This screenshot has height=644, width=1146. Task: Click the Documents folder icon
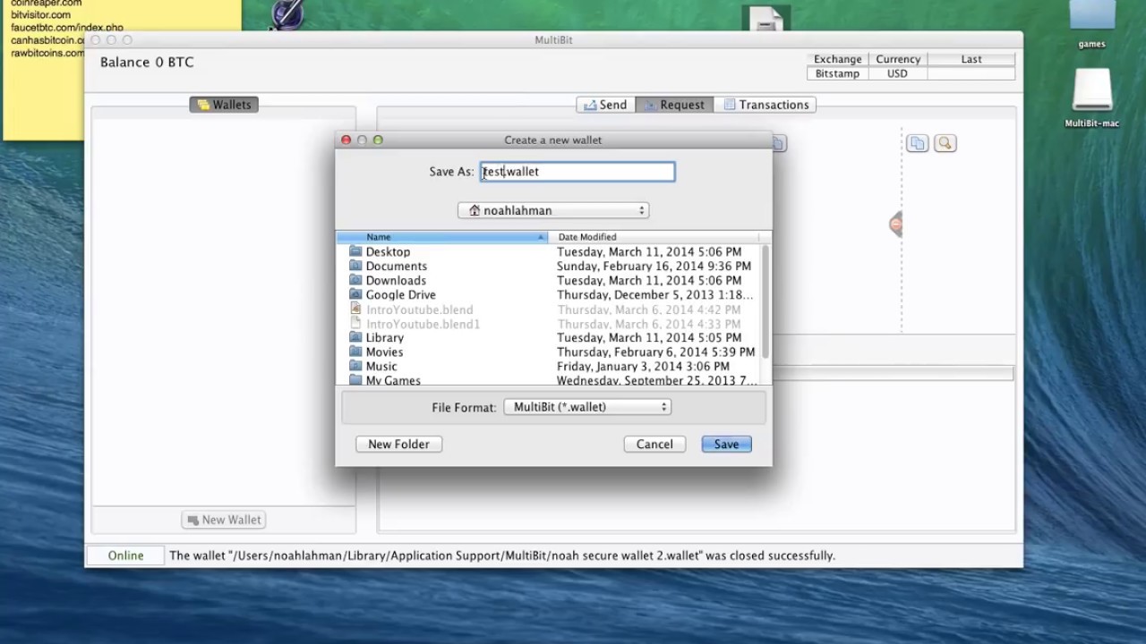coord(355,266)
